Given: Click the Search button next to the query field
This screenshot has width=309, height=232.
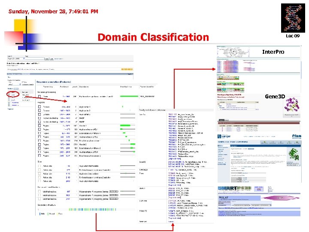Looking at the screenshot, I should pos(46,58).
